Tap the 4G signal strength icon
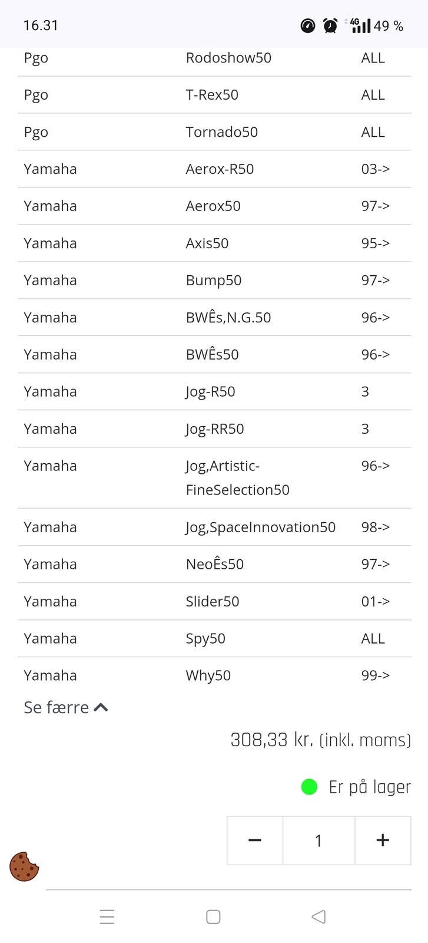The width and height of the screenshot is (428, 943). 359,26
